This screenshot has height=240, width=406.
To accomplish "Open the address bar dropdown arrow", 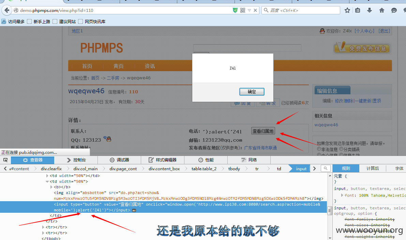I will (249, 10).
